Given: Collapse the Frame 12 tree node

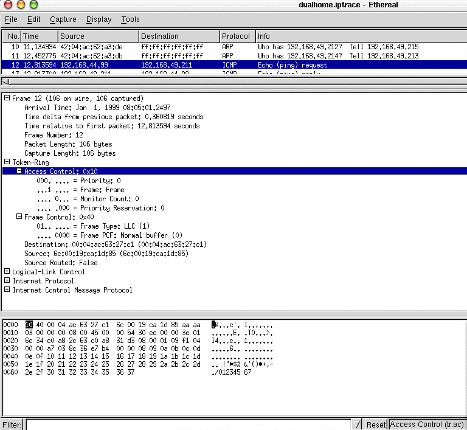Looking at the screenshot, I should (7, 98).
